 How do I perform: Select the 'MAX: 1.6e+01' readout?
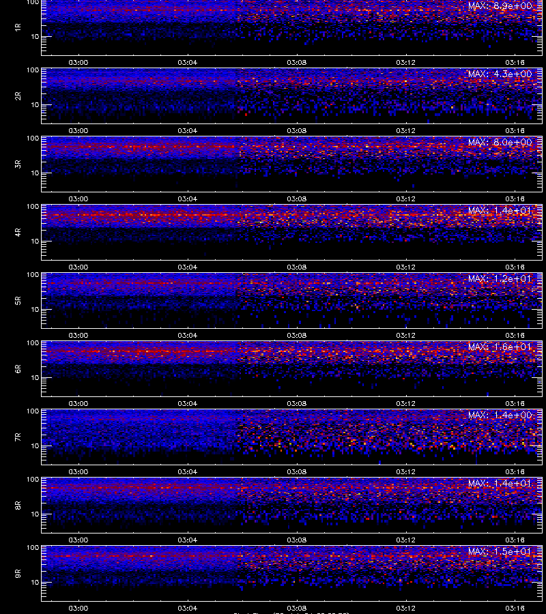pos(500,347)
